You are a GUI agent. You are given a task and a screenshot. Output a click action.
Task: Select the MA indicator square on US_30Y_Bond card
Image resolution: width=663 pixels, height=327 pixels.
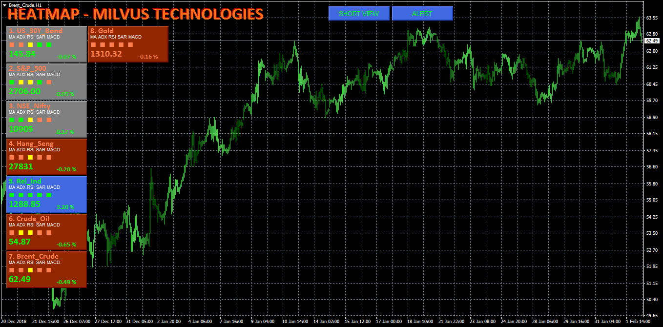pyautogui.click(x=12, y=45)
